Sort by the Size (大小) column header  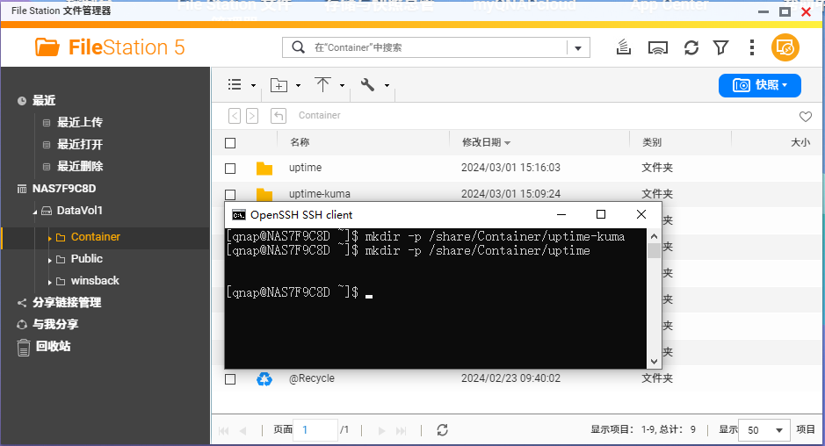click(800, 142)
